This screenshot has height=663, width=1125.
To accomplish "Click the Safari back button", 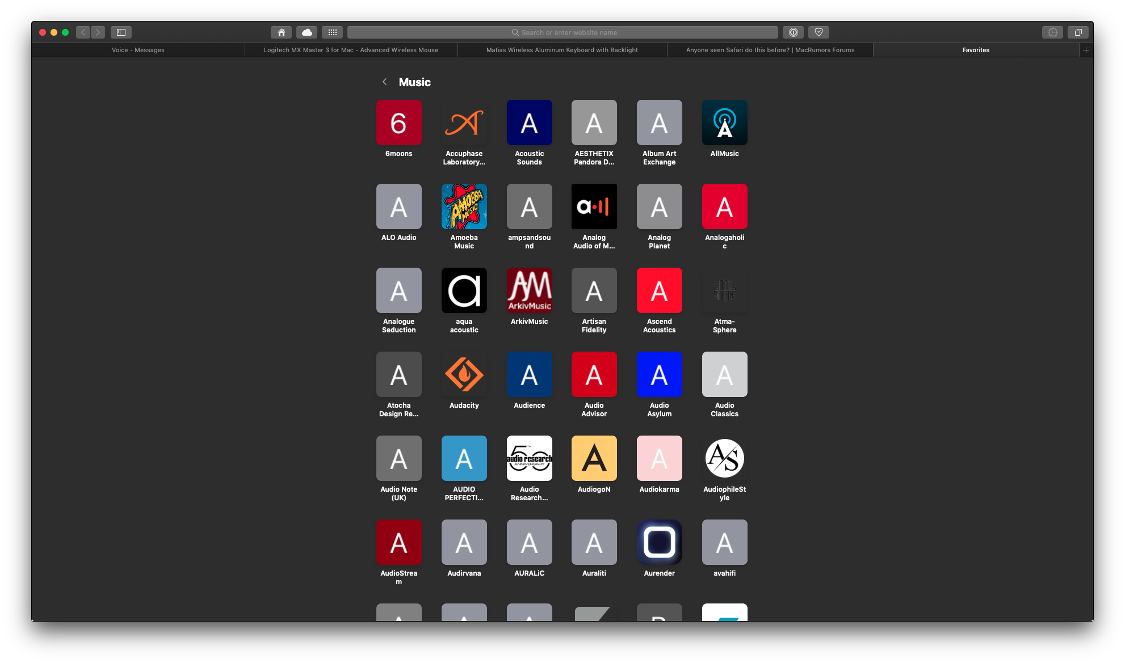I will click(x=83, y=32).
